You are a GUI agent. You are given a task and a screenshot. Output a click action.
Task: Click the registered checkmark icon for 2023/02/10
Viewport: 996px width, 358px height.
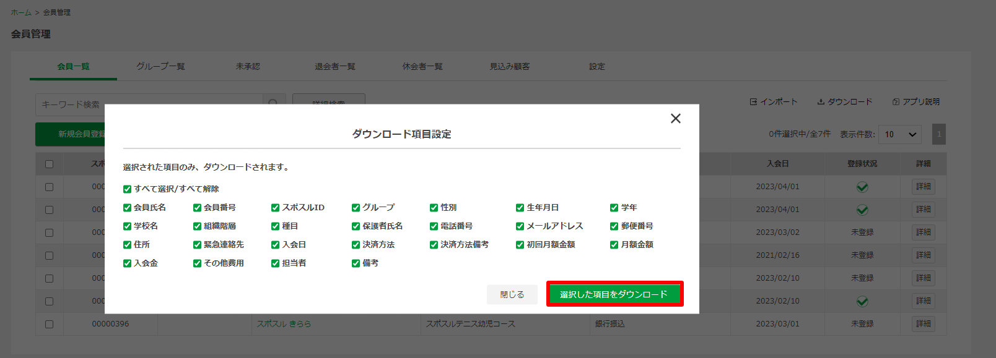point(862,302)
